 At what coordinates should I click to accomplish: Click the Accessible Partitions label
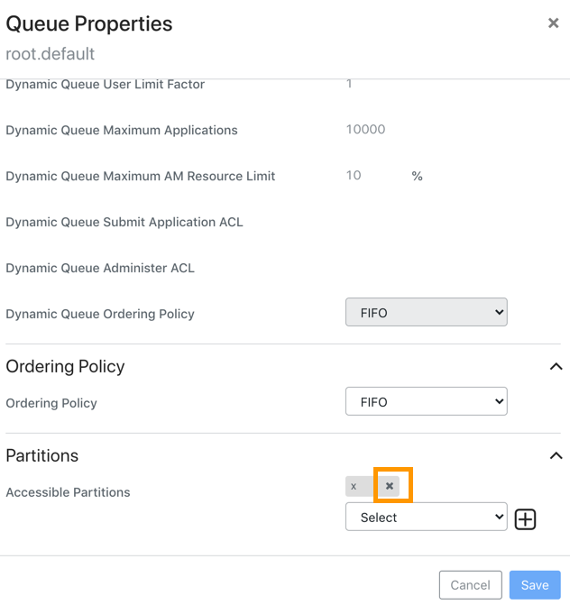68,492
